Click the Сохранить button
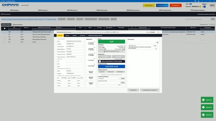This screenshot has height=121, width=216. click(x=133, y=90)
